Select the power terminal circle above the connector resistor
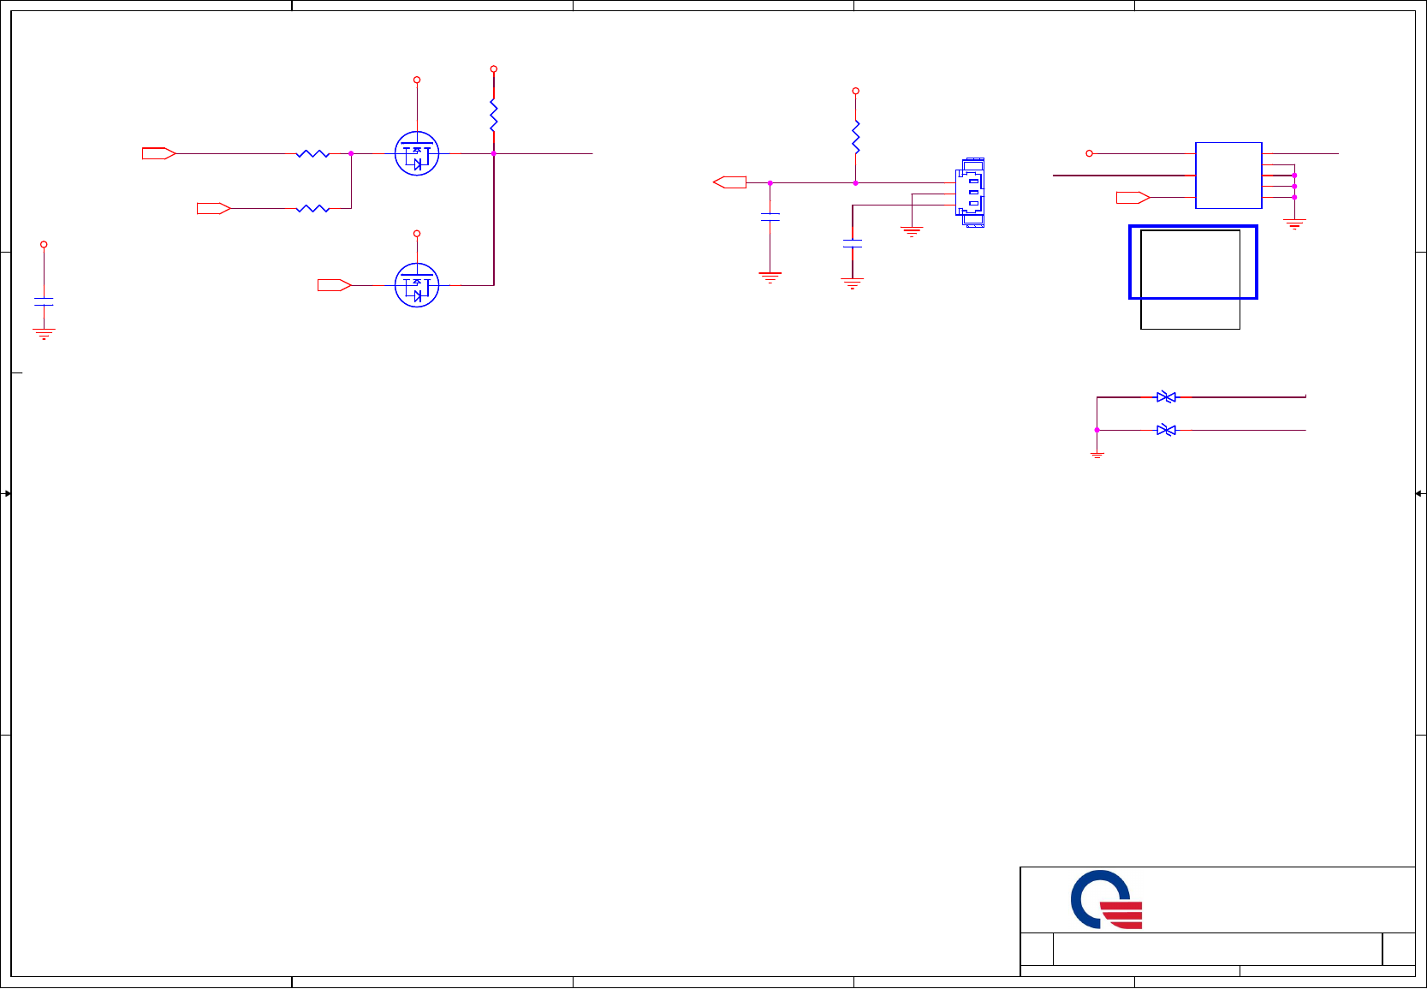The image size is (1427, 989). (855, 91)
